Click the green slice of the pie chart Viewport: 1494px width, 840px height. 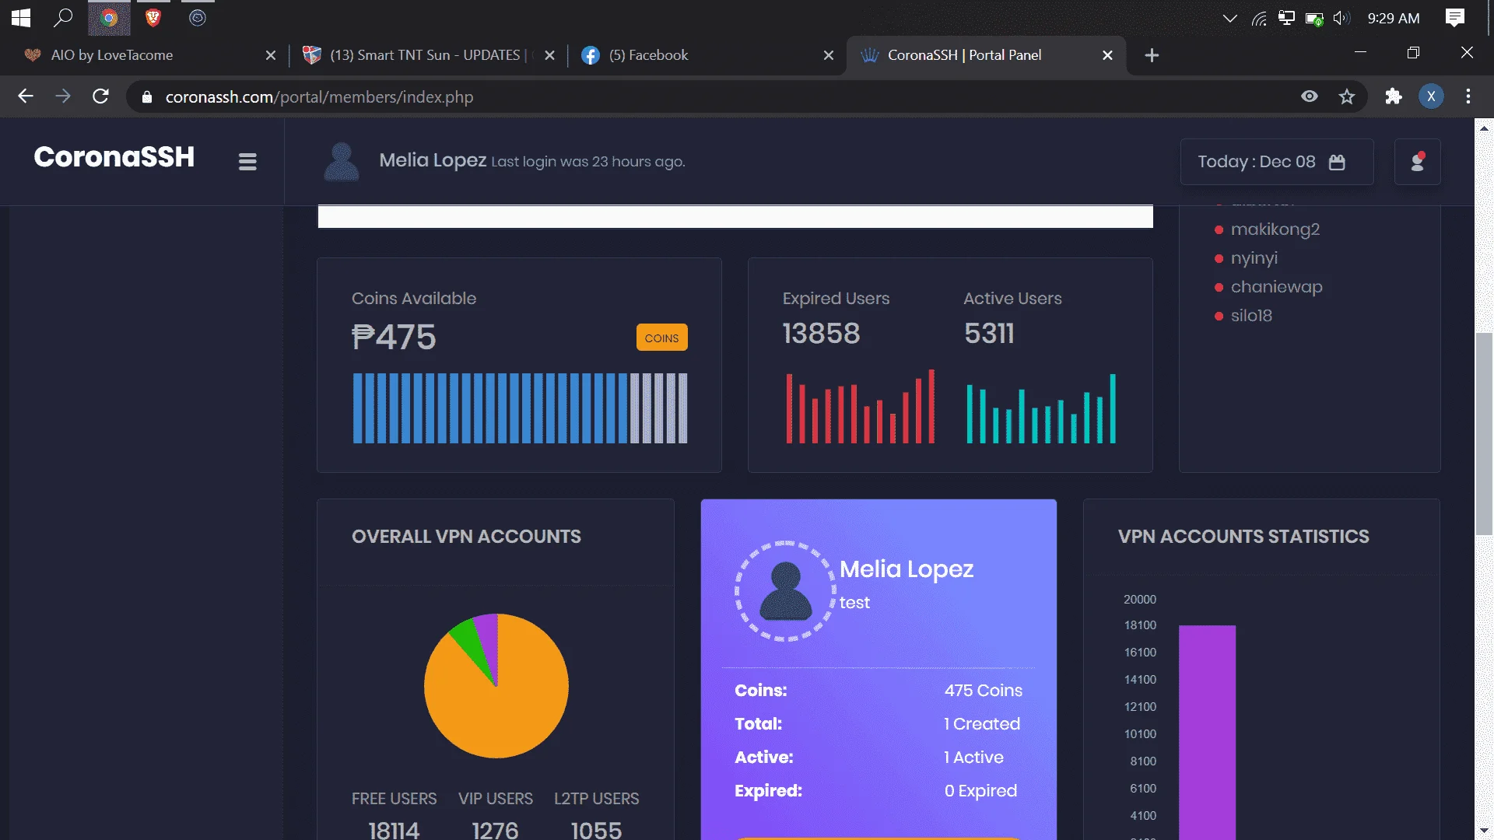[470, 642]
